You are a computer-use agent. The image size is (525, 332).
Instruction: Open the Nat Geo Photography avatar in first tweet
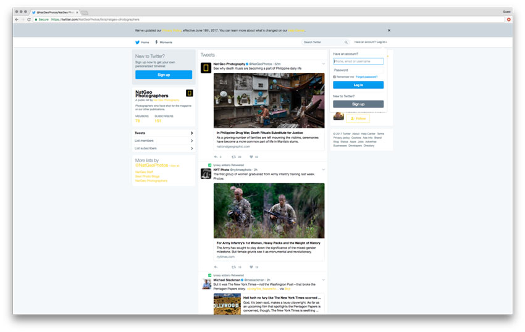(x=206, y=68)
